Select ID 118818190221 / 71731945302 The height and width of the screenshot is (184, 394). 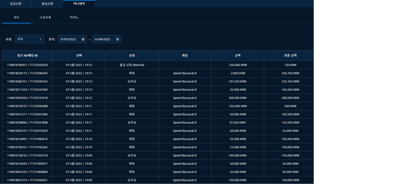(x=27, y=147)
